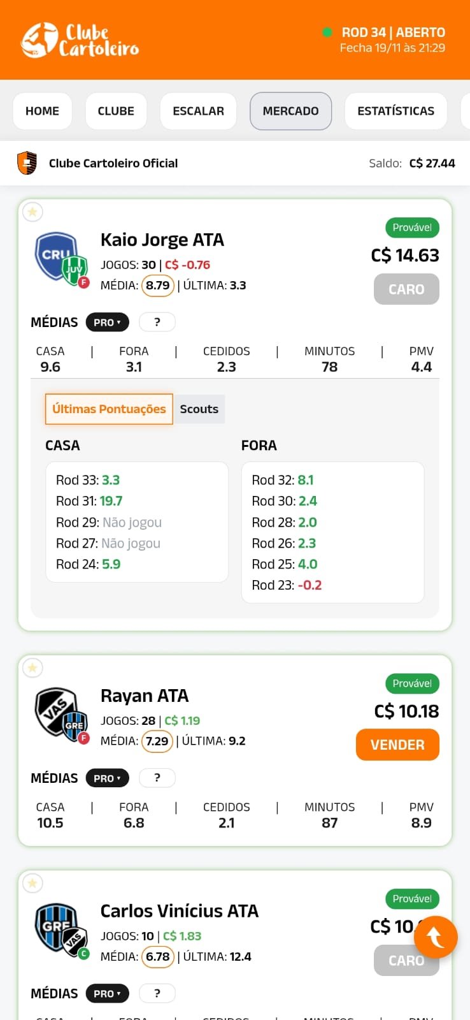470x1020 pixels.
Task: Tap the orange scroll-to-top arrow button
Action: (x=436, y=937)
